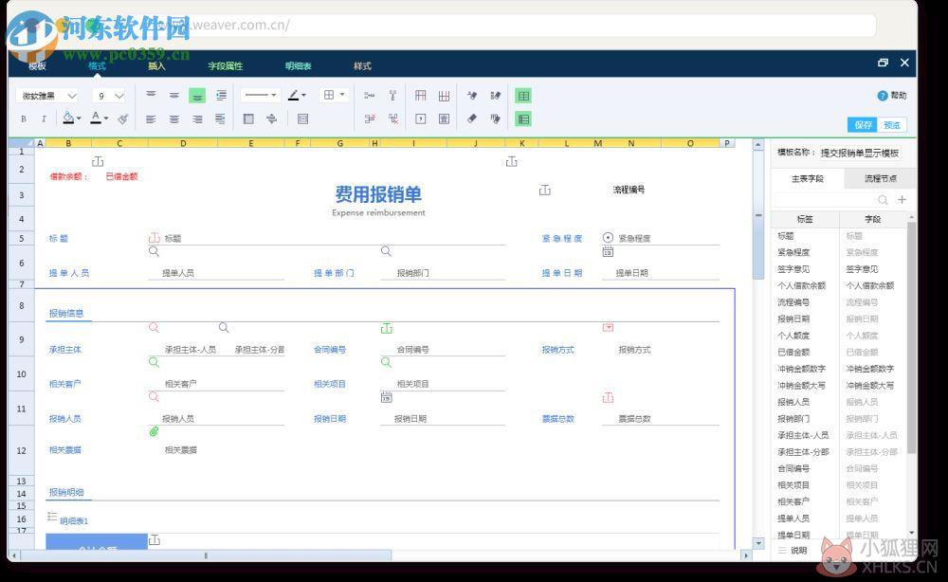
Task: Open the 样式 tab
Action: 362,65
